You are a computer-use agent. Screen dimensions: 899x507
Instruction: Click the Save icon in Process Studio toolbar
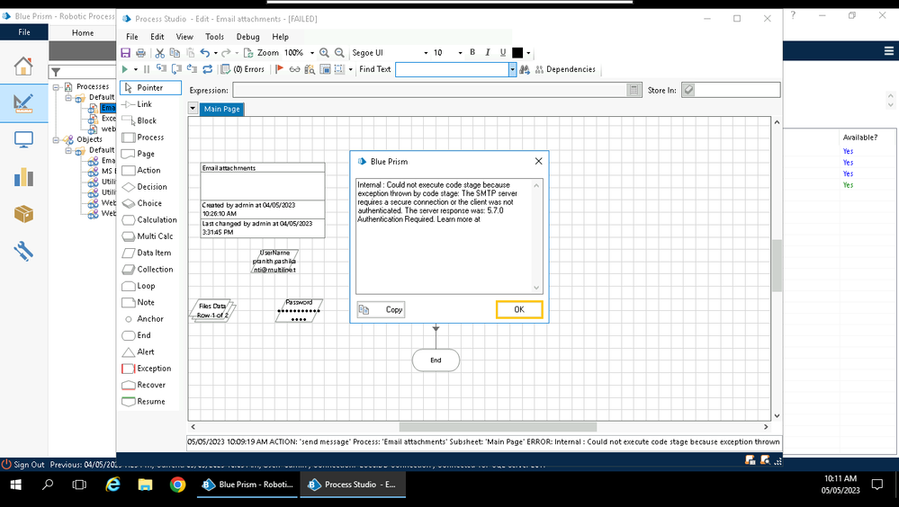coord(126,53)
